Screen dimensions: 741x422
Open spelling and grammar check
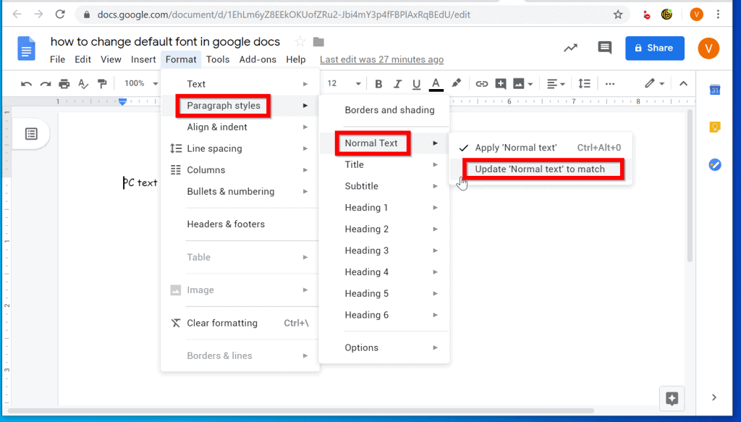pyautogui.click(x=82, y=83)
